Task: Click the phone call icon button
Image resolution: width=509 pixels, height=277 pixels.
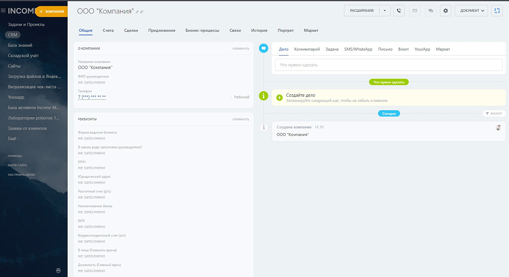Action: 399,10
